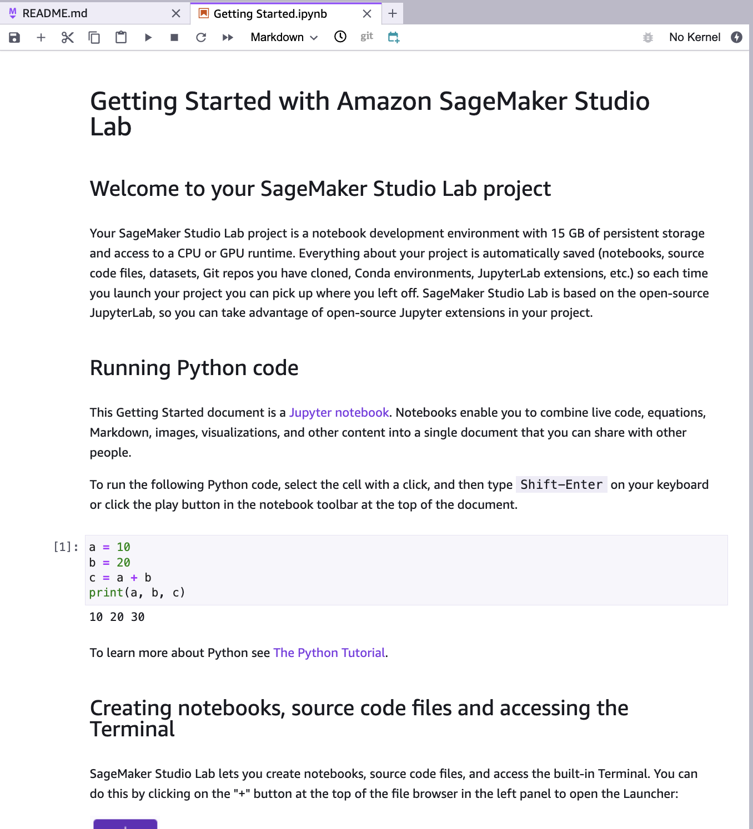The image size is (753, 829).
Task: Click the debugger bug icon
Action: point(647,37)
